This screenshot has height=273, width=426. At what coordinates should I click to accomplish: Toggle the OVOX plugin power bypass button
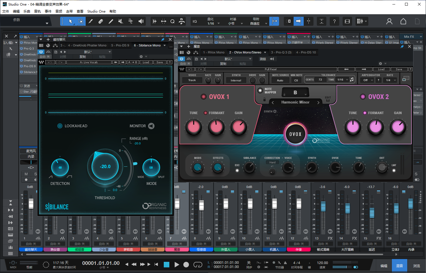pos(182,59)
